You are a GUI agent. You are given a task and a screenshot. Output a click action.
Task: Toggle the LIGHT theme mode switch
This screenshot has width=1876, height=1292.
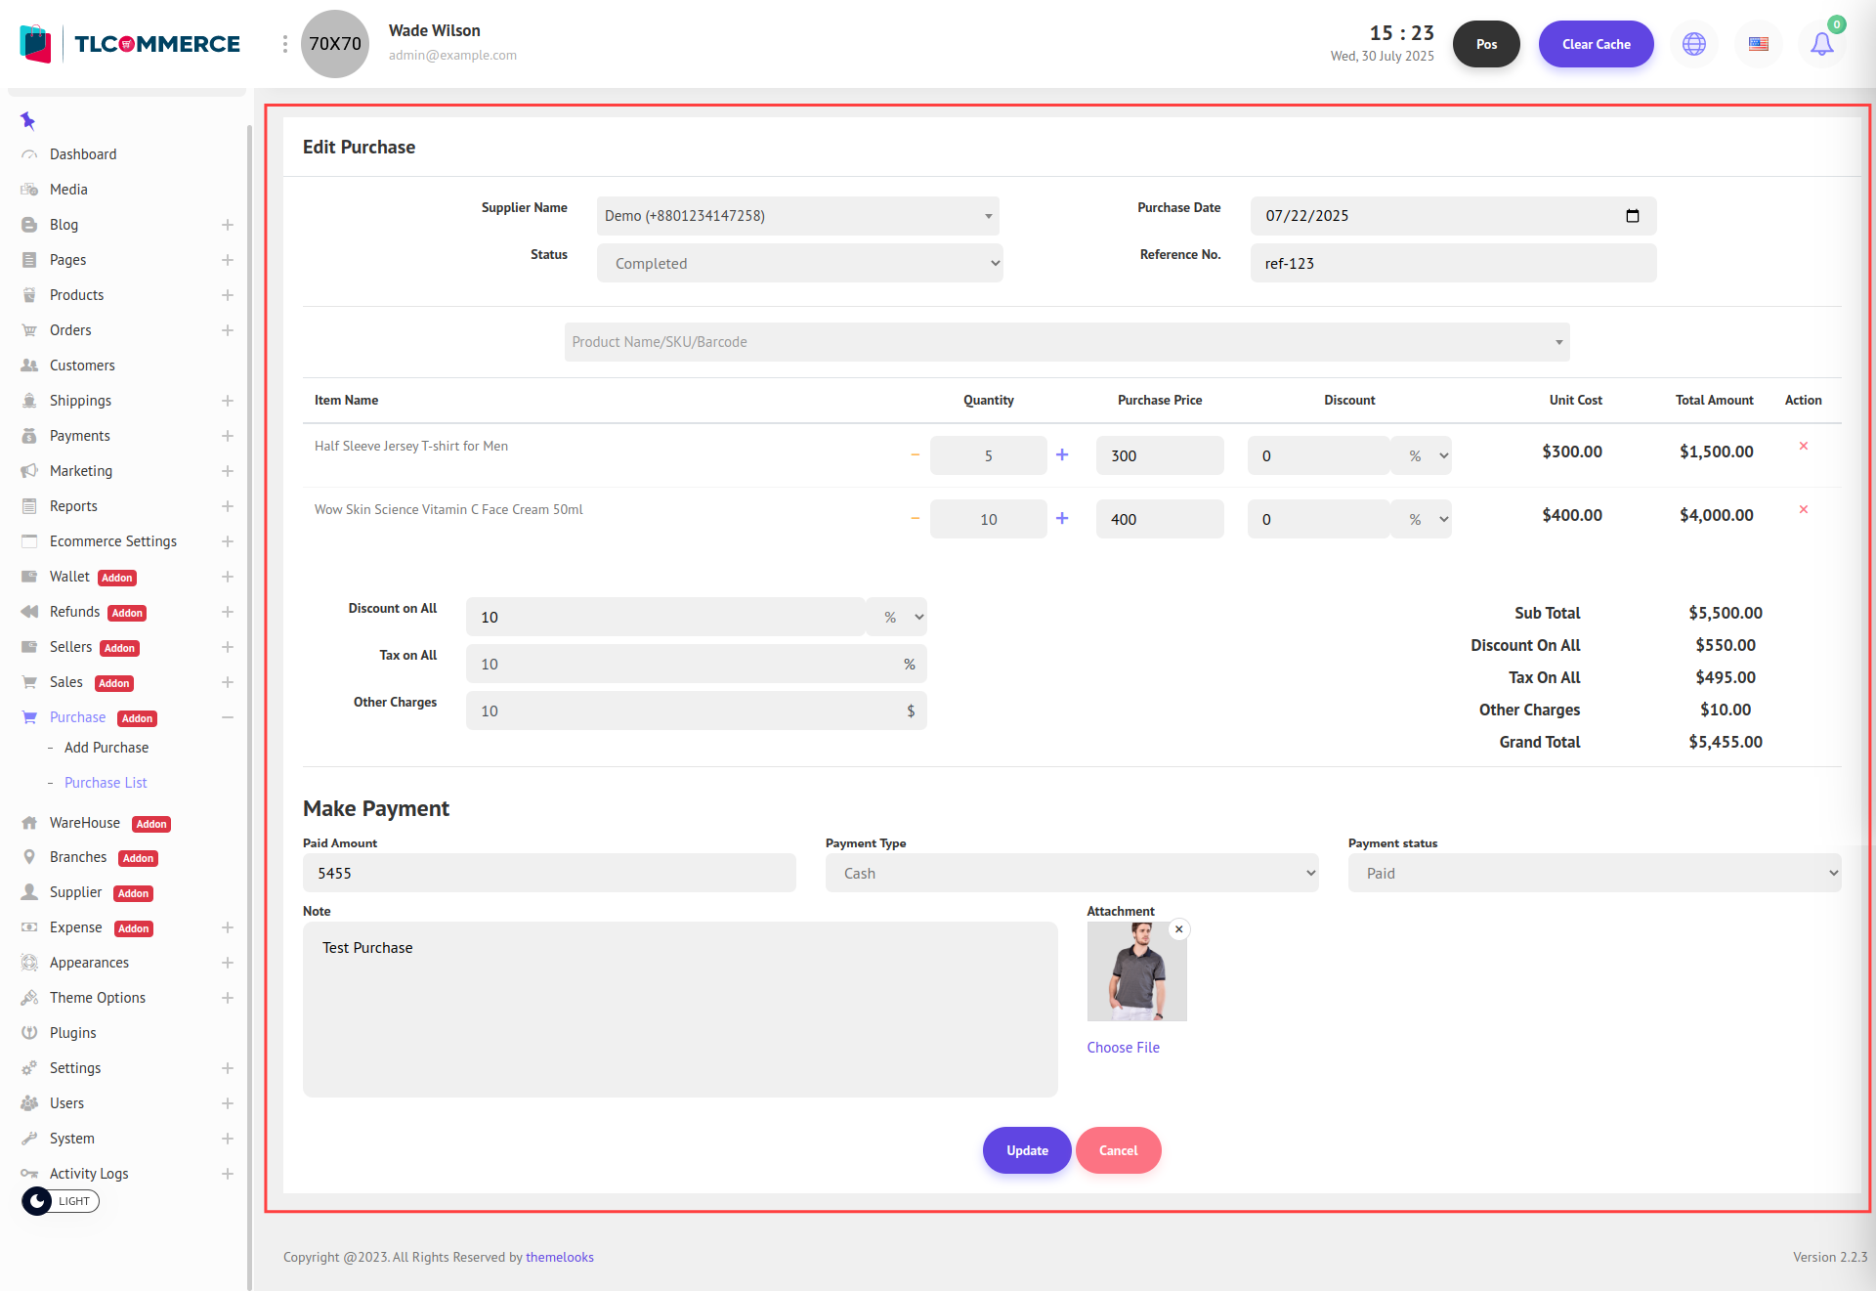tap(61, 1201)
